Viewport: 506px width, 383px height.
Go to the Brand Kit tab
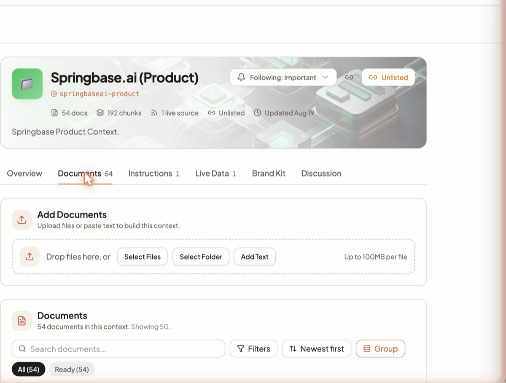coord(269,174)
